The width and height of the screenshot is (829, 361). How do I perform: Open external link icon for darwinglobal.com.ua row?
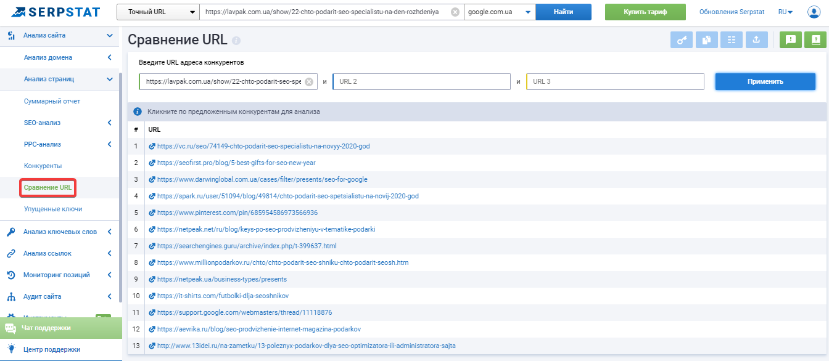click(x=152, y=179)
